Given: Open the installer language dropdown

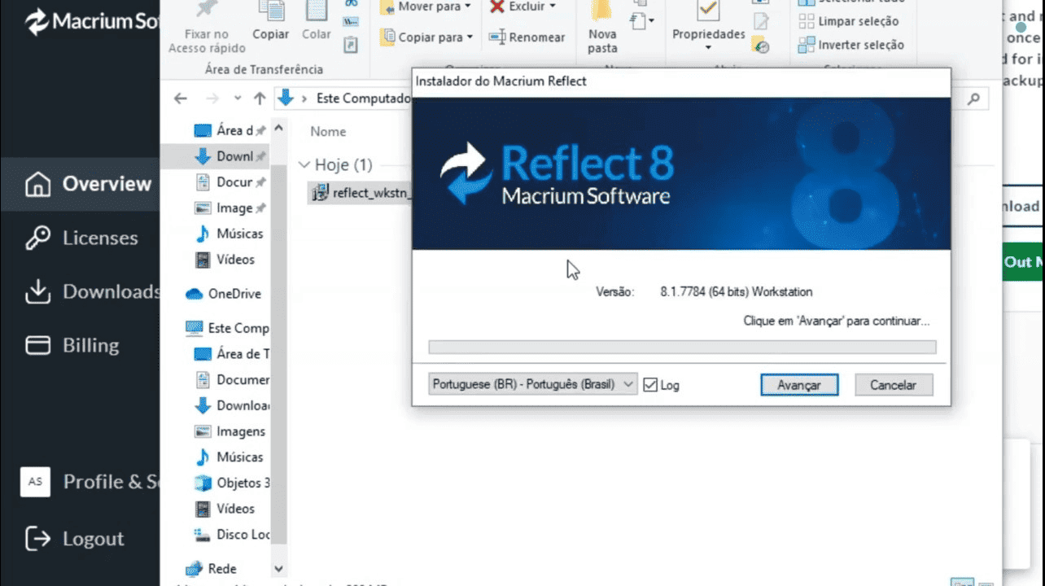Looking at the screenshot, I should pos(533,384).
